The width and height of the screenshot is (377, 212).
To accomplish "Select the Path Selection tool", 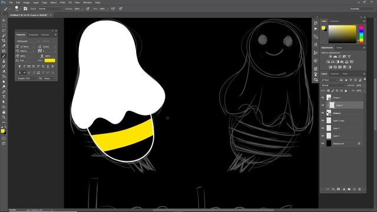I will pos(4,102).
